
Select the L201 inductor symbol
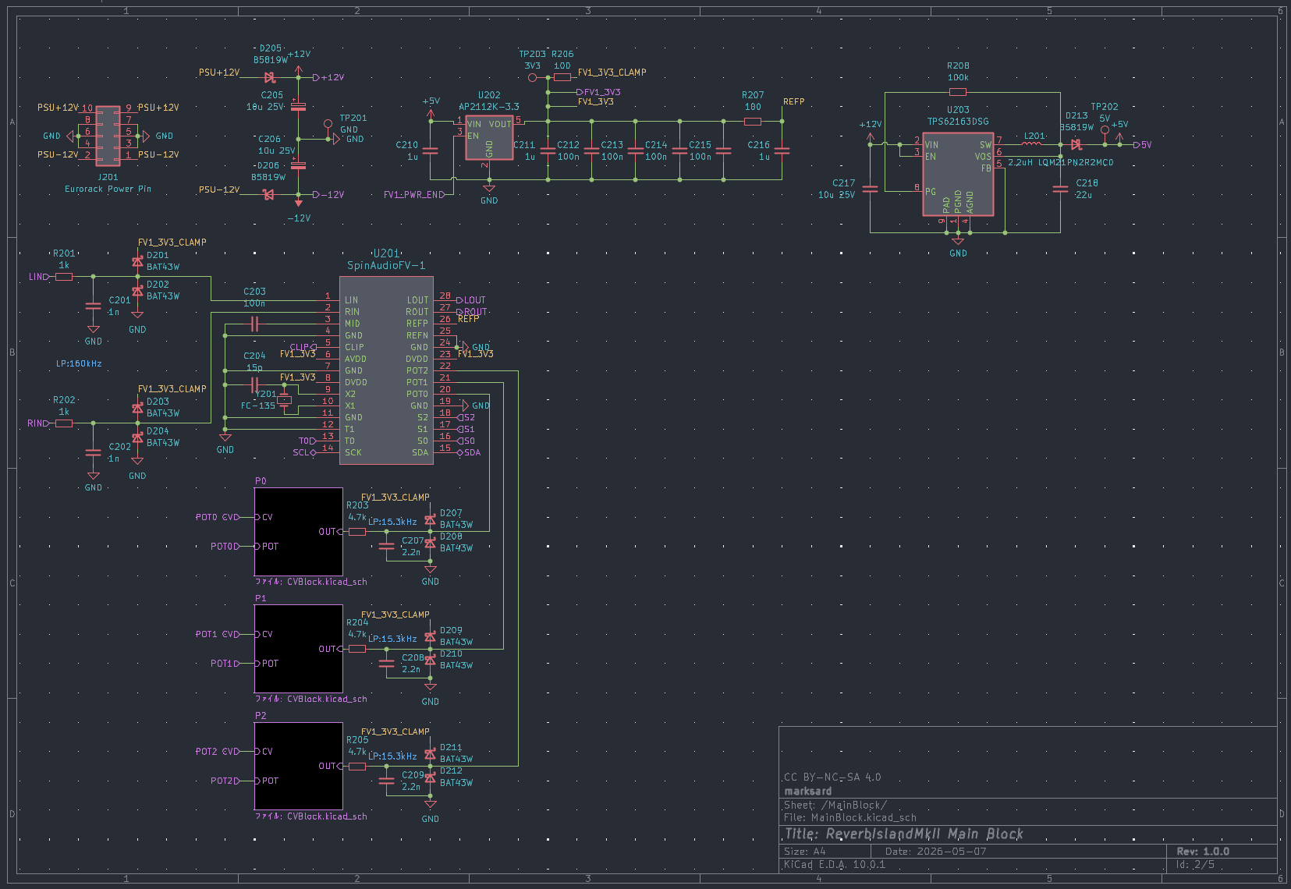1032,143
